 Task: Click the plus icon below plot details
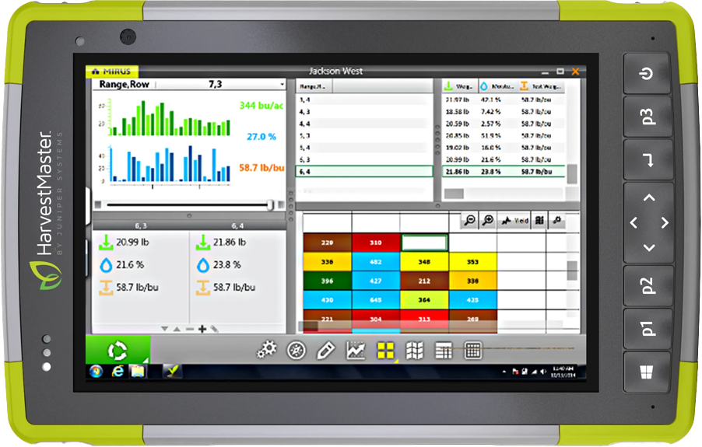(202, 330)
